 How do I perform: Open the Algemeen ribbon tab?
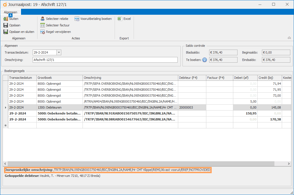pos(10,12)
